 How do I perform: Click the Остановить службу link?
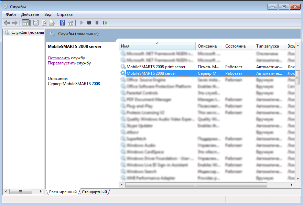tap(59, 58)
